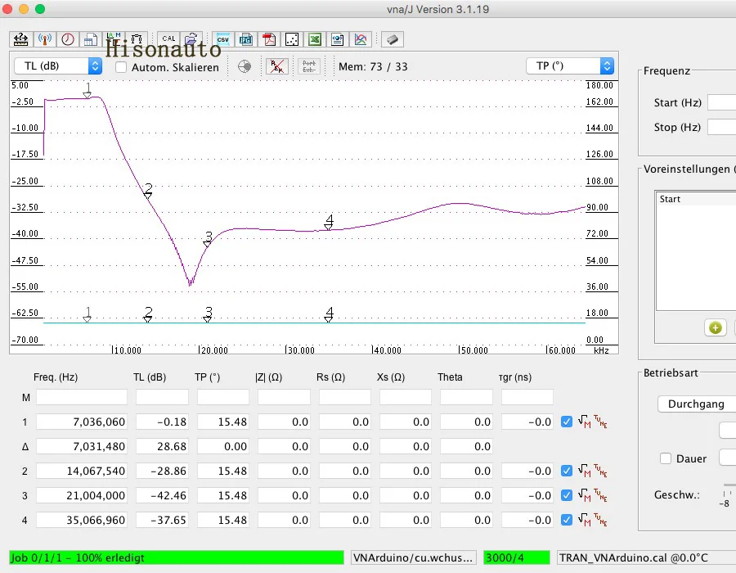The image size is (736, 573).
Task: Click marker 3 on the purple trace
Action: click(x=208, y=239)
